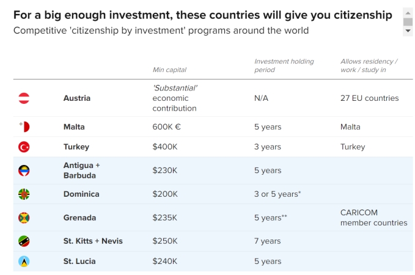The height and width of the screenshot is (275, 415).
Task: Click the Austria country name
Action: click(77, 98)
